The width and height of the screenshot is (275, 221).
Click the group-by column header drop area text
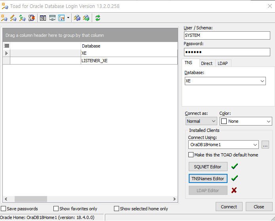coord(55,35)
